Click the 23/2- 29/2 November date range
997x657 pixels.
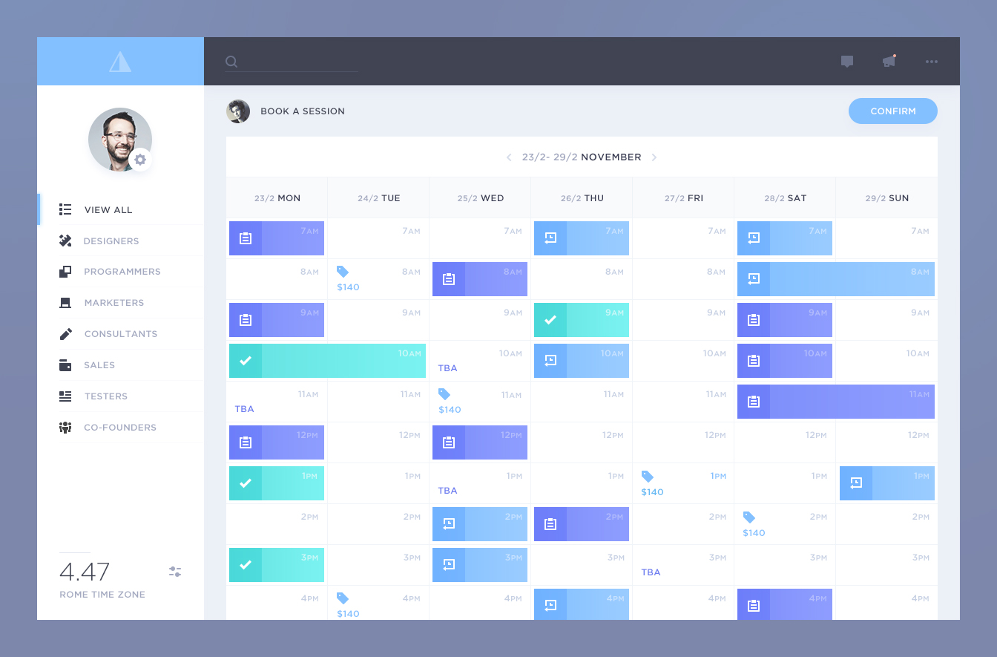click(582, 157)
